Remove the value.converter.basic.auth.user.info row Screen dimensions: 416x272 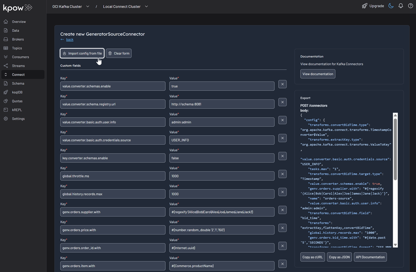point(282,120)
